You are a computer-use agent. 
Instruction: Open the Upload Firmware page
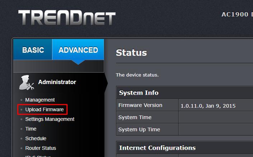click(x=45, y=109)
